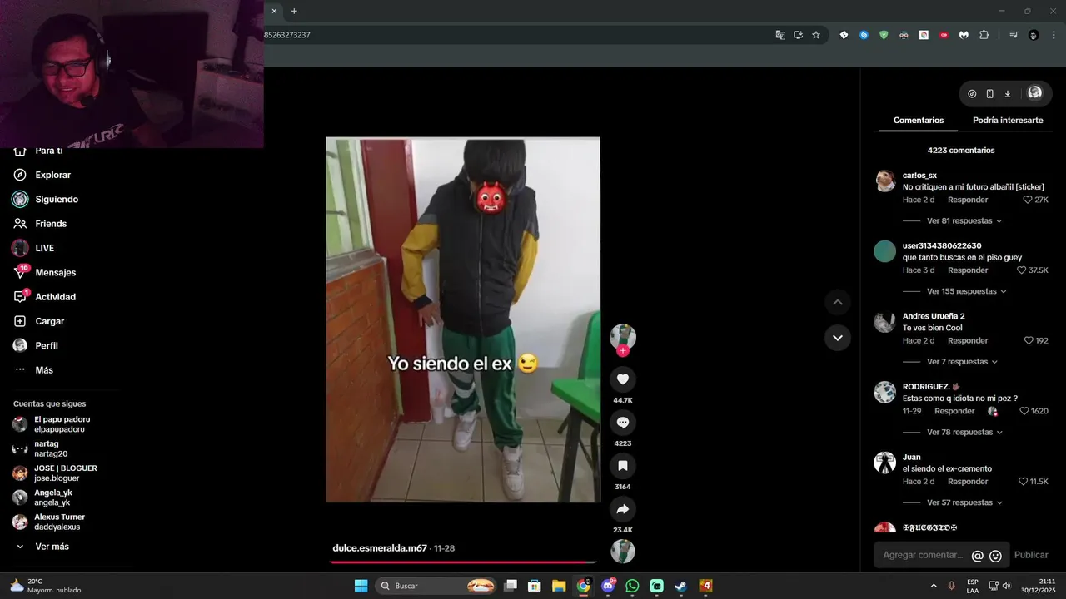1066x599 pixels.
Task: Open profile avatar at top right
Action: pyautogui.click(x=1034, y=93)
